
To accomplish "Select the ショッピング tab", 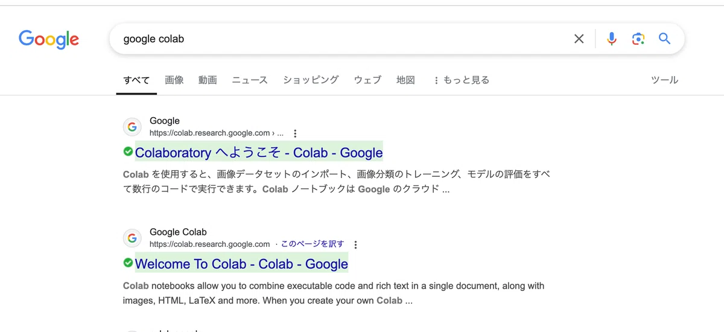I will click(311, 80).
